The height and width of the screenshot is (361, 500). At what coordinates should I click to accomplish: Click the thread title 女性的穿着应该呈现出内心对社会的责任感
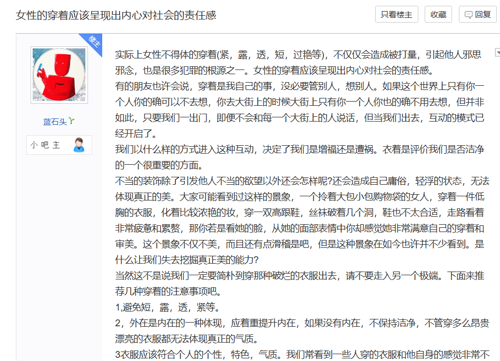116,15
